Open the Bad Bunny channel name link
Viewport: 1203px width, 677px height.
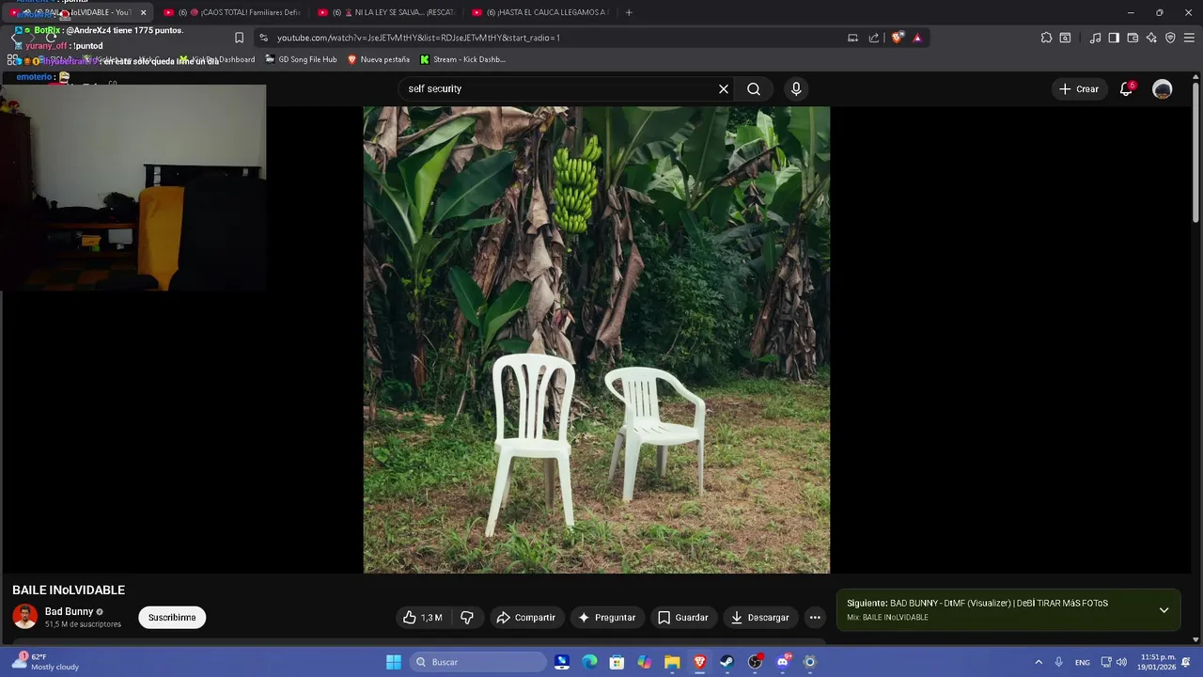click(69, 612)
